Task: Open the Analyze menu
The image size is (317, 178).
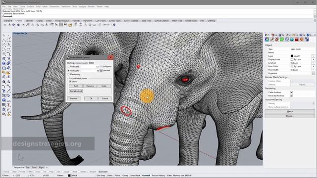Action: pos(83,6)
